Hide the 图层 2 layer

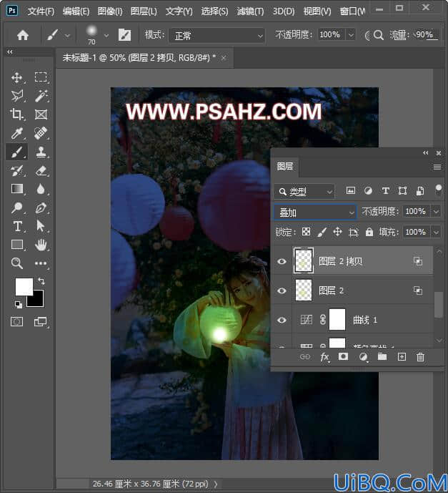(x=282, y=291)
